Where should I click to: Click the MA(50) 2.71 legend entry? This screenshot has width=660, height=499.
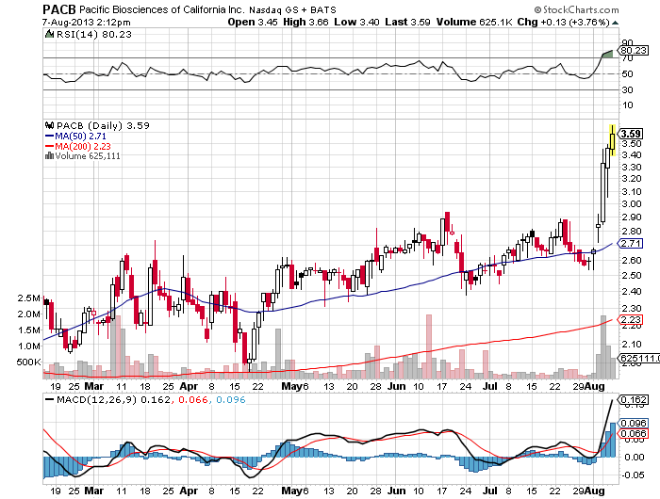(x=75, y=137)
